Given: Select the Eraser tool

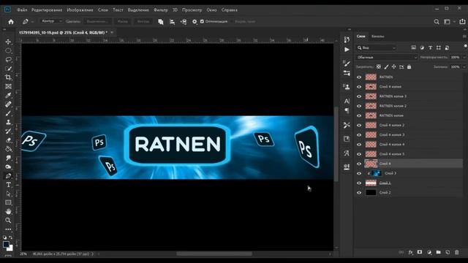Looking at the screenshot, I should tap(8, 140).
